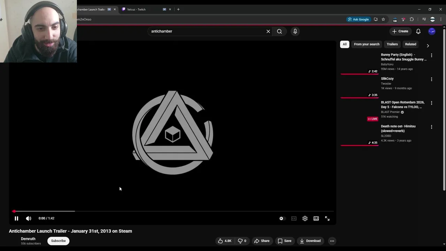Viewport: 446px width, 251px height.
Task: Open the red-flag extension icon in toolbar
Action: 403,20
